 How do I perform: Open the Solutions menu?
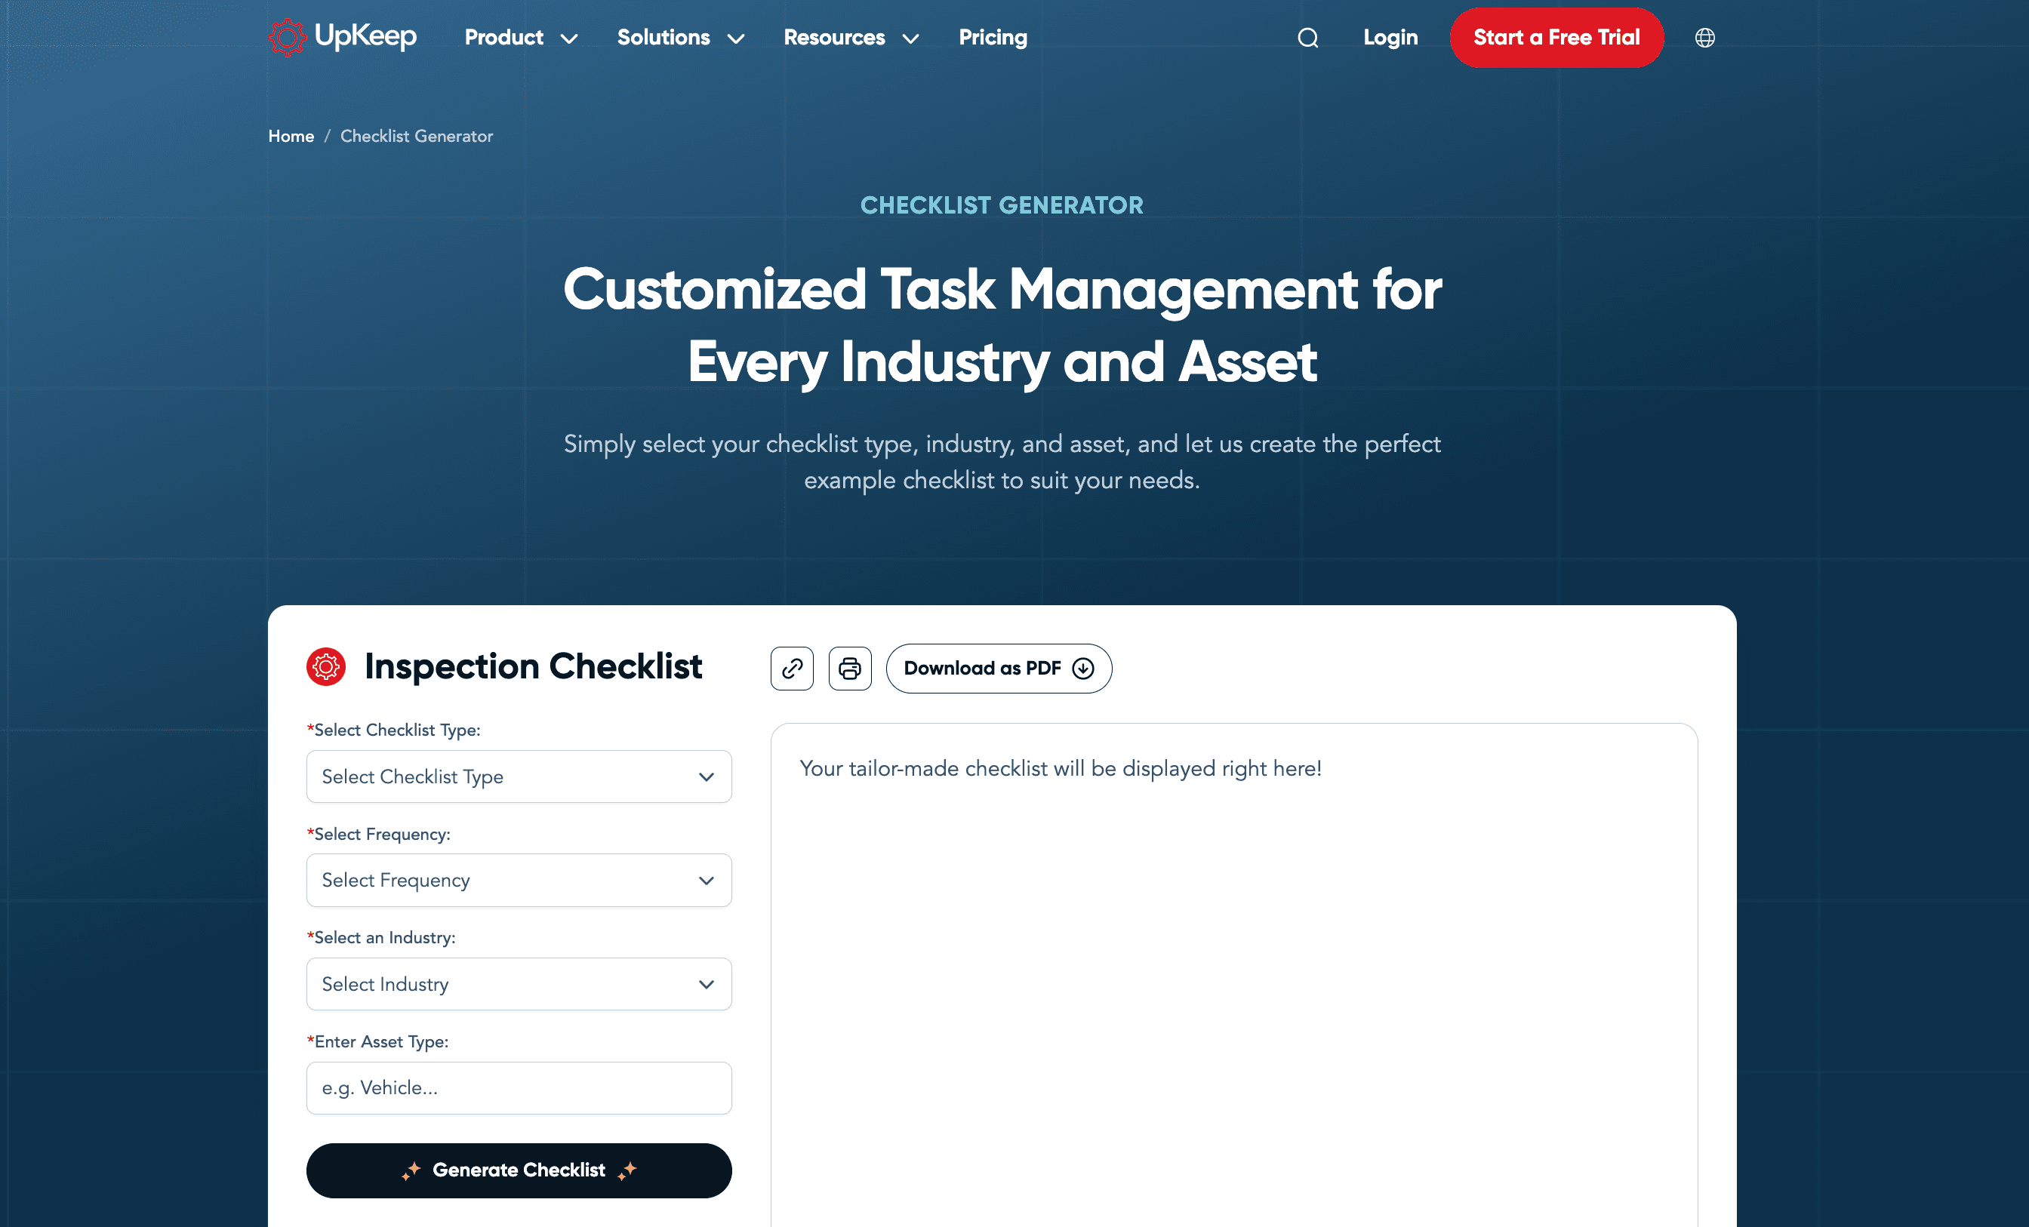(x=664, y=37)
